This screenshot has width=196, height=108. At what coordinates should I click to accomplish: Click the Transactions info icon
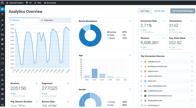pos(192,21)
